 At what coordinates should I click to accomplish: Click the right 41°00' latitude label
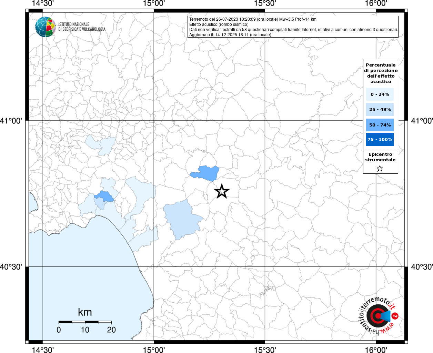[422, 121]
